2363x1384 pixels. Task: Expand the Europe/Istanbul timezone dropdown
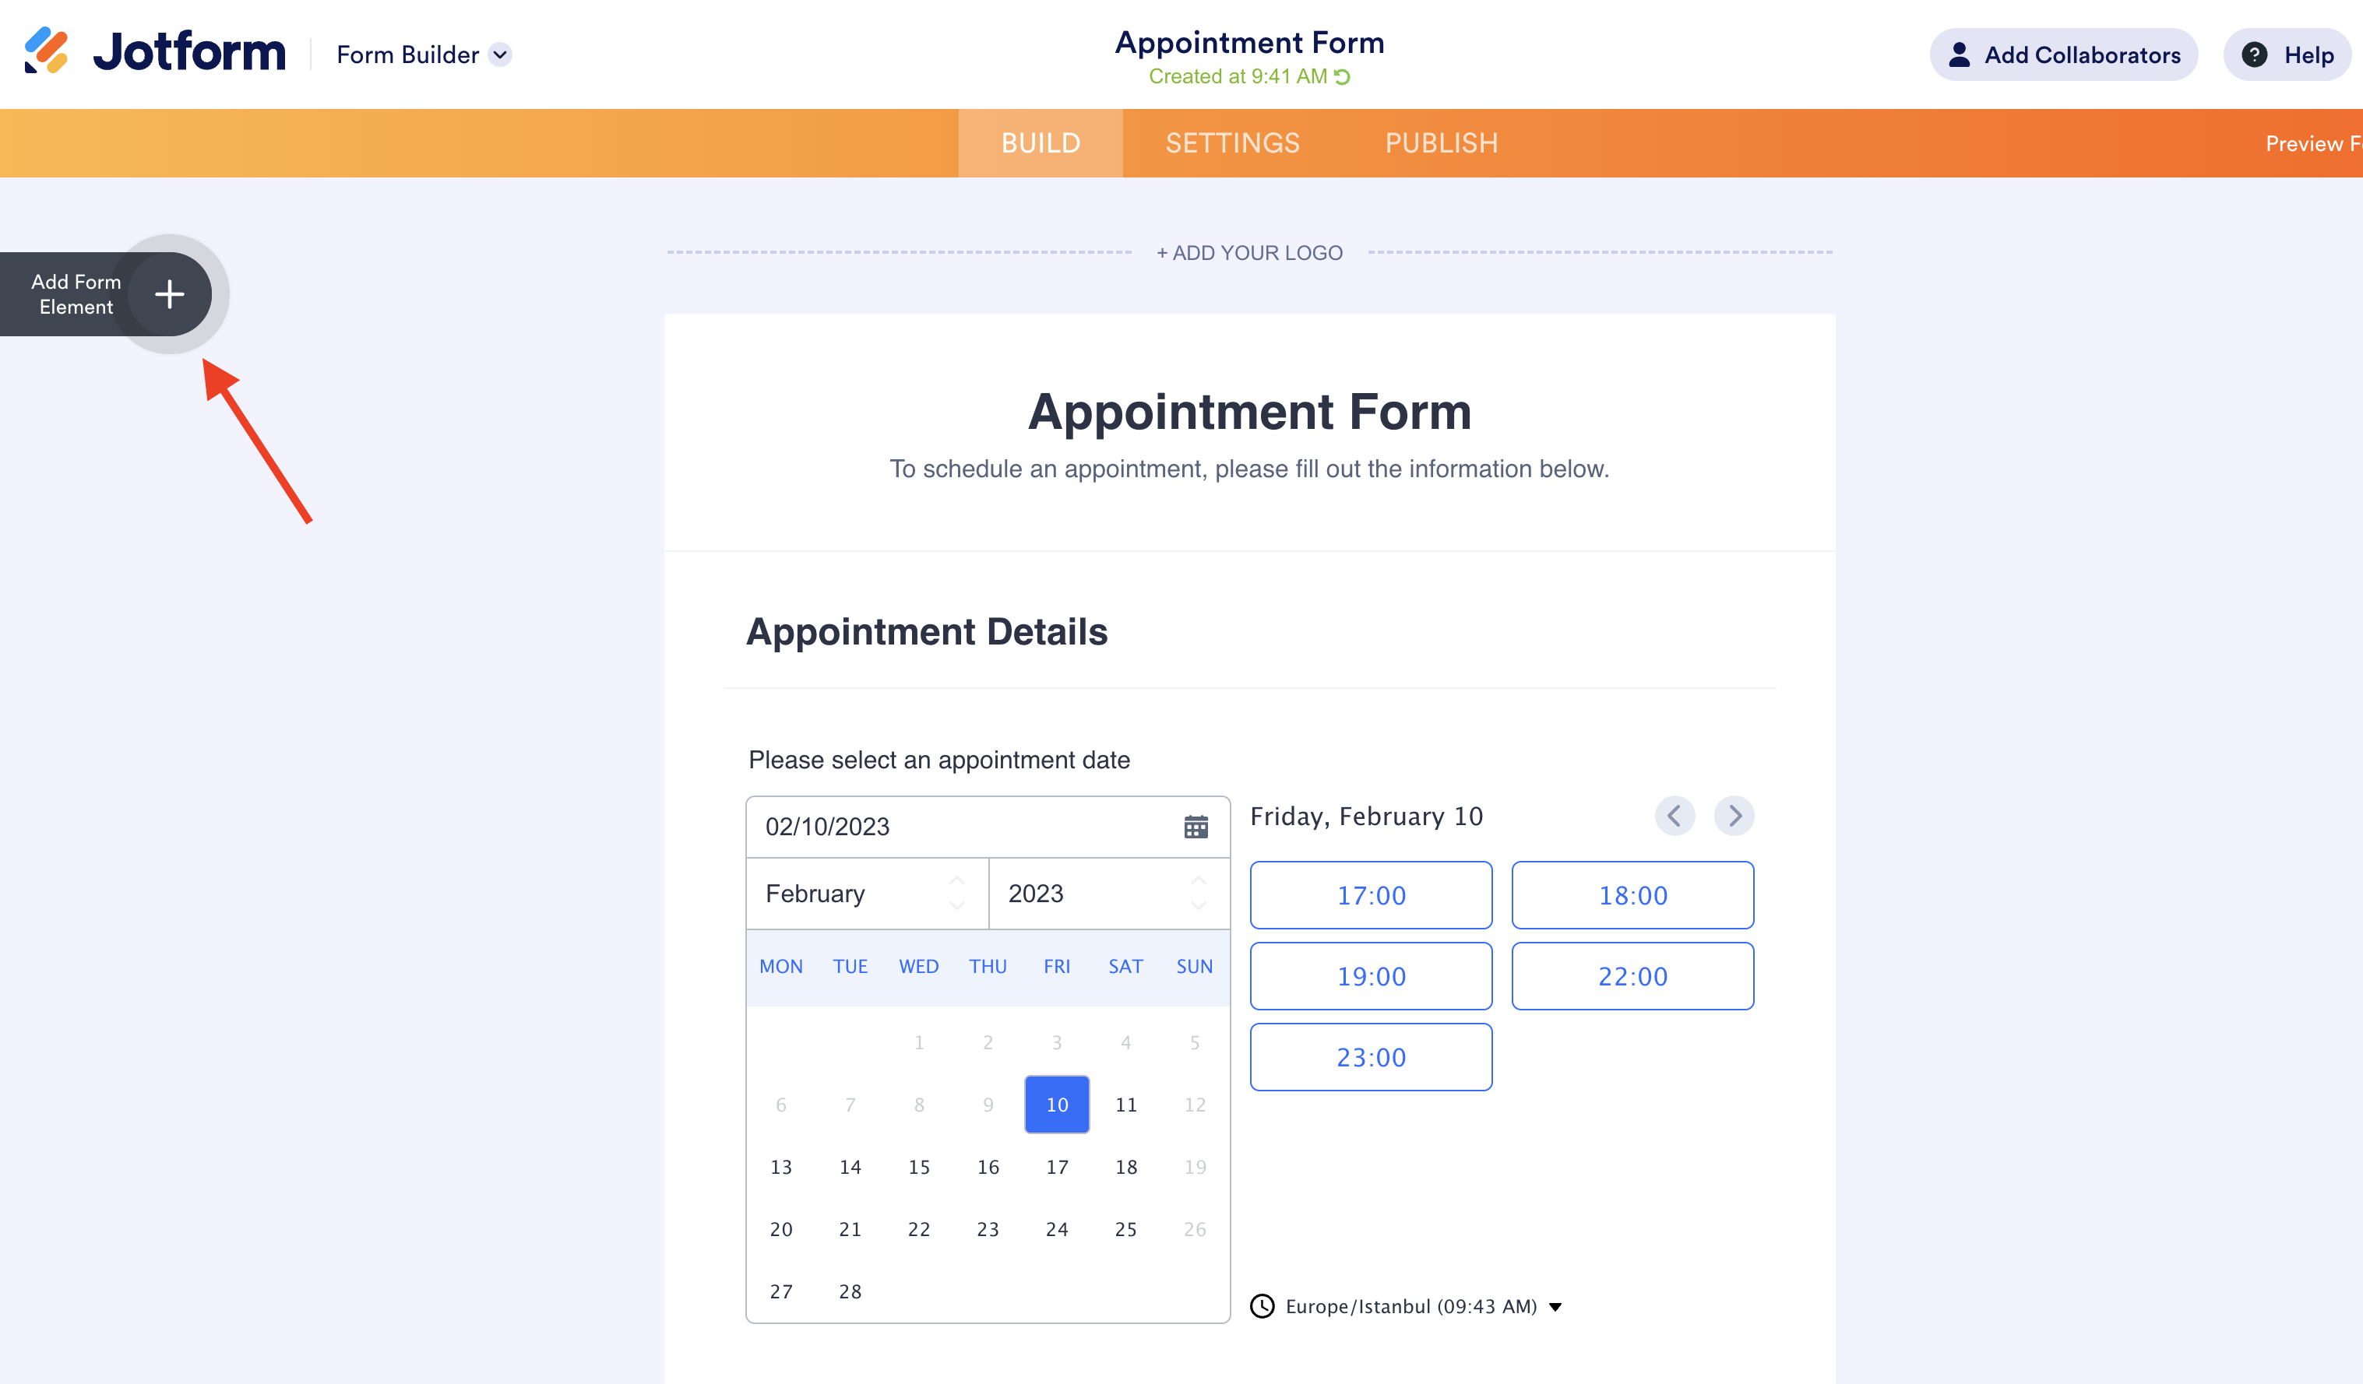pos(1555,1307)
